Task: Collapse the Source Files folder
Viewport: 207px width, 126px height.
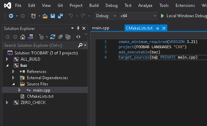Action: click(x=13, y=84)
